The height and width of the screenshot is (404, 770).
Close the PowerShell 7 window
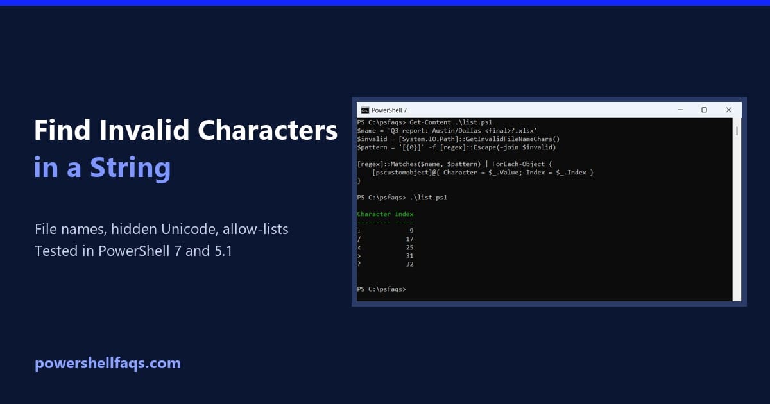(x=728, y=110)
